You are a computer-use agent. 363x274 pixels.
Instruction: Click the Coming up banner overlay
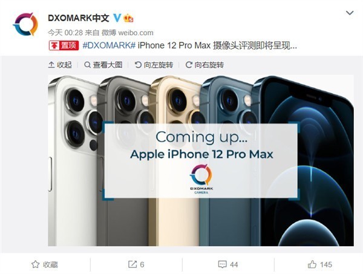201,161
